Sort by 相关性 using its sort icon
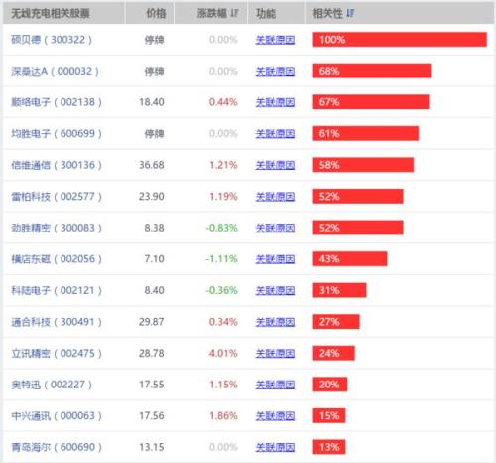 coord(350,13)
